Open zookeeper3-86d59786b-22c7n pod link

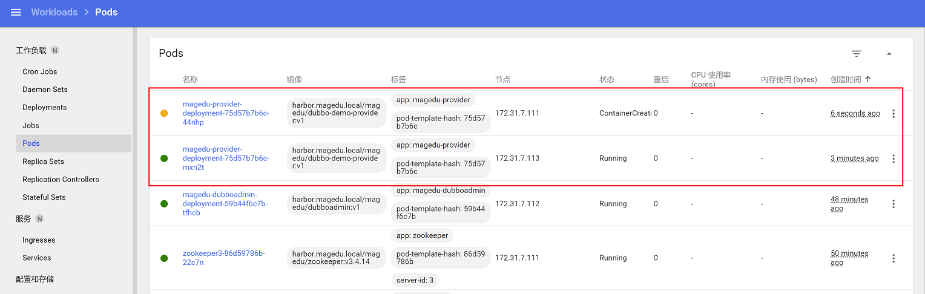[x=223, y=258]
